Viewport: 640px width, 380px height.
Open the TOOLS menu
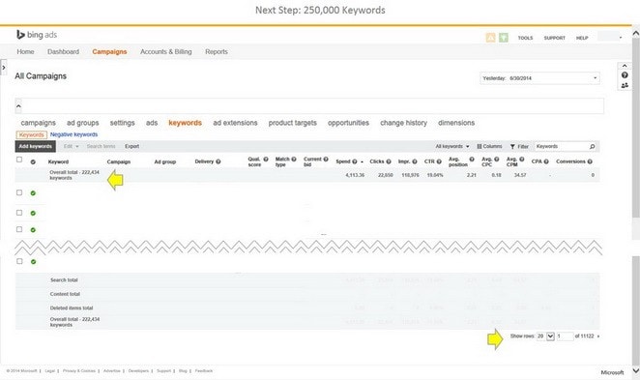pyautogui.click(x=525, y=38)
